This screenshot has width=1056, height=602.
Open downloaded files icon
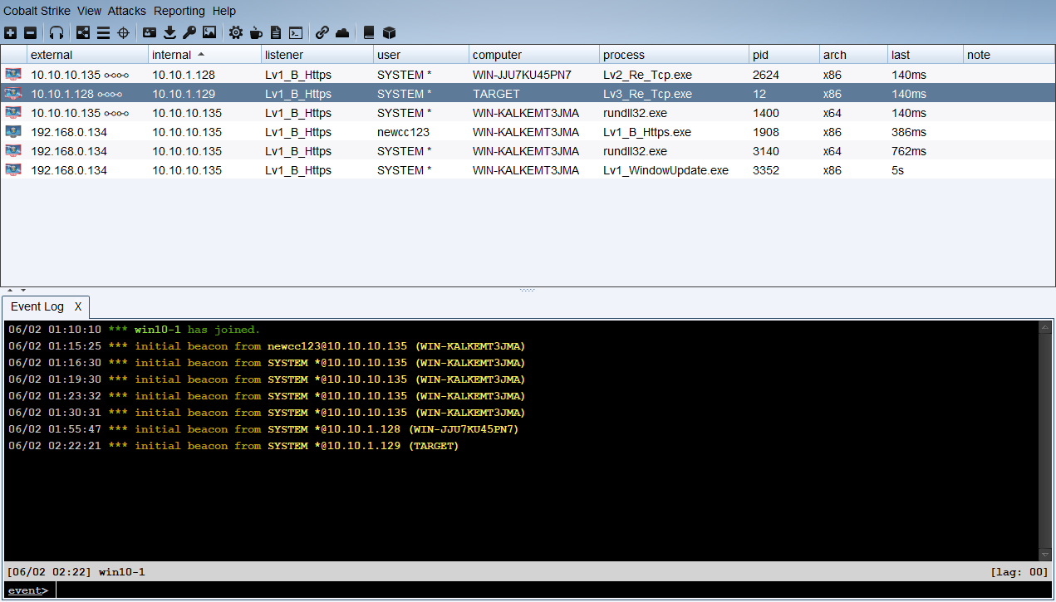point(169,33)
